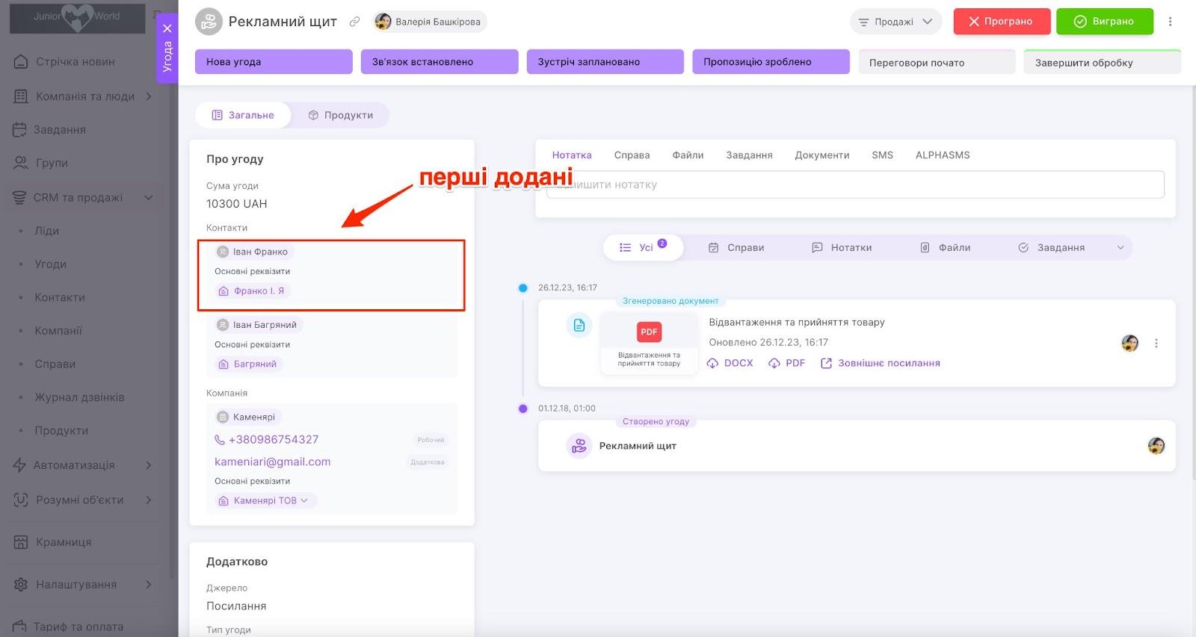Open the Файли tab above the note field
Image resolution: width=1196 pixels, height=637 pixels.
[688, 155]
